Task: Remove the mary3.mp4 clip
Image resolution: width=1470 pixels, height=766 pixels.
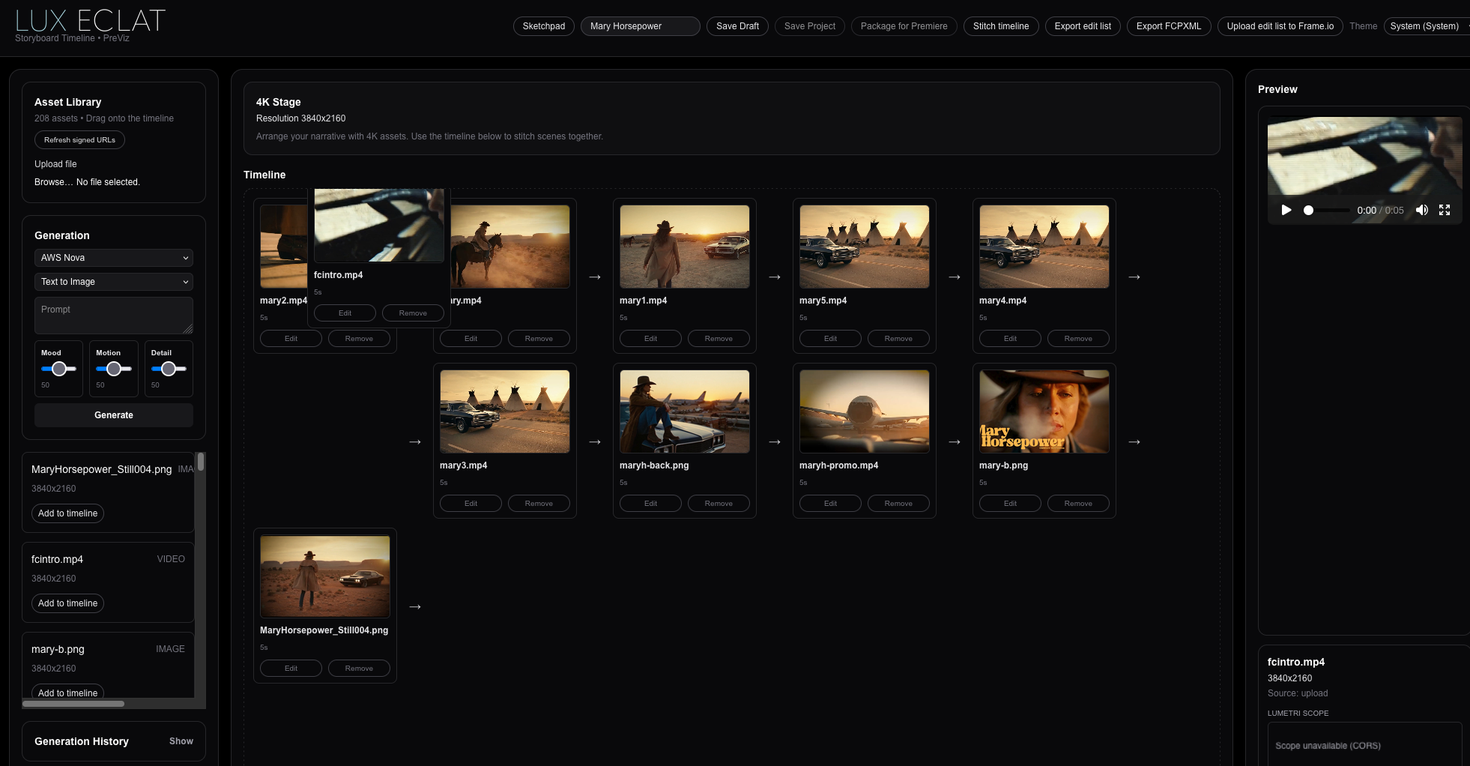Action: coord(539,503)
